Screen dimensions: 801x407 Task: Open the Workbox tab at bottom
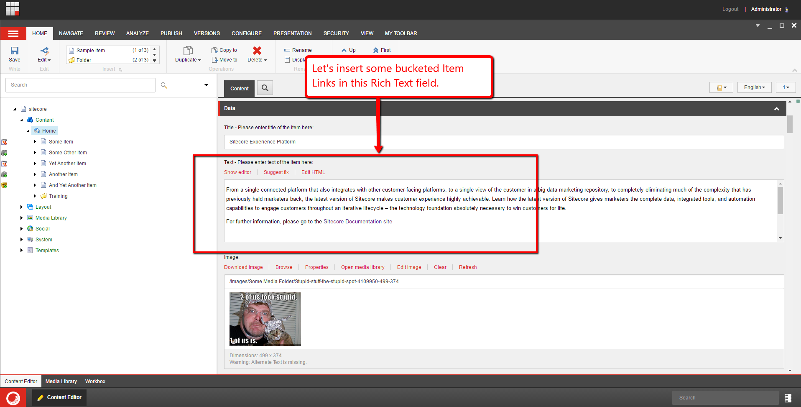pyautogui.click(x=95, y=381)
